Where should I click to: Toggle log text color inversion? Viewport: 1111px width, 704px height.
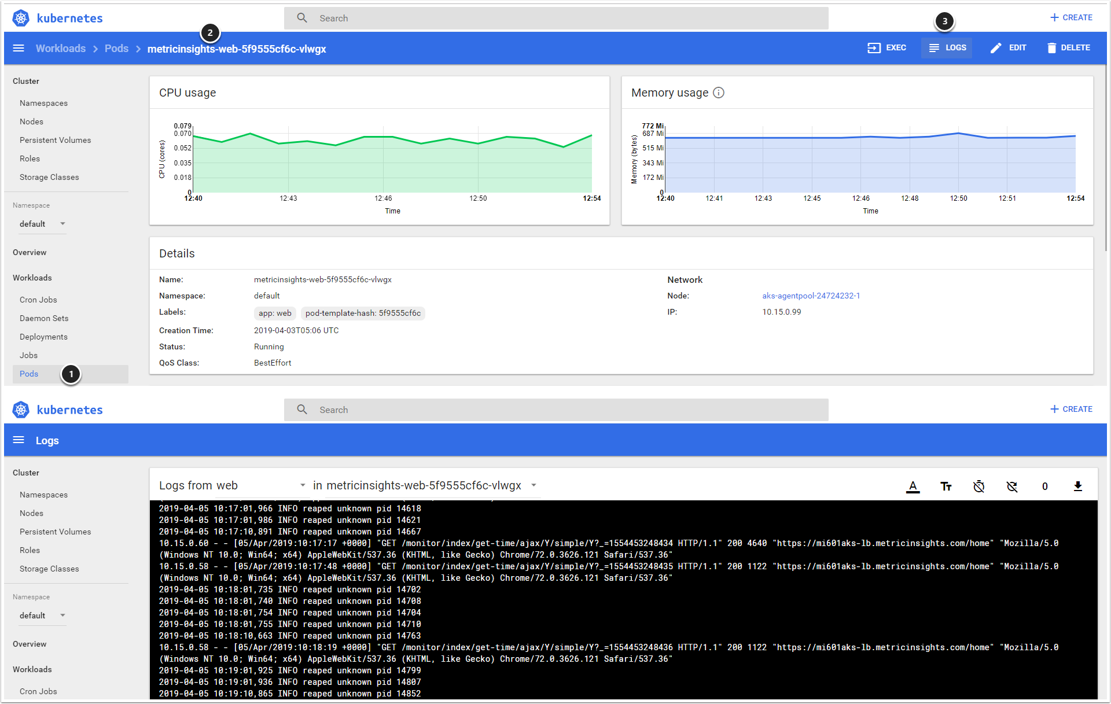point(913,486)
